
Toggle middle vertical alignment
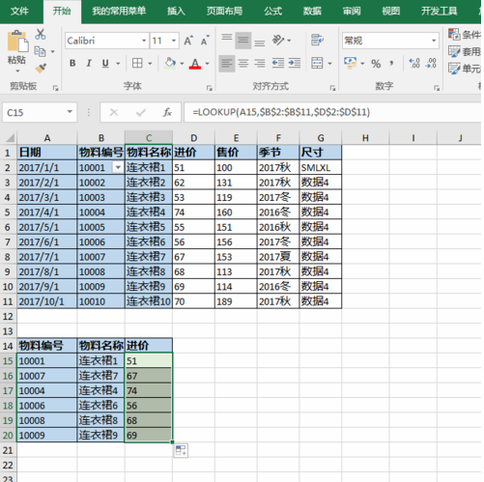click(x=243, y=41)
